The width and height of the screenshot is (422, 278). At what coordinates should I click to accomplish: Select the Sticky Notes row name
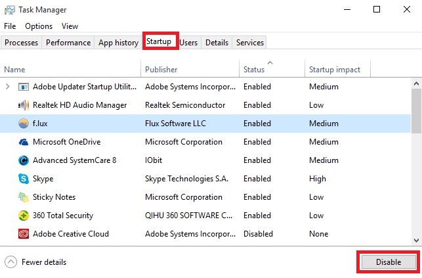click(x=54, y=197)
